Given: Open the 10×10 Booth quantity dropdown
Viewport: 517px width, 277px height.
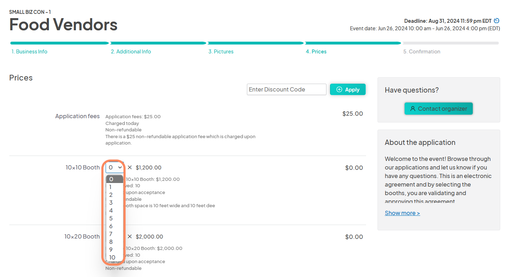Looking at the screenshot, I should click(x=115, y=167).
